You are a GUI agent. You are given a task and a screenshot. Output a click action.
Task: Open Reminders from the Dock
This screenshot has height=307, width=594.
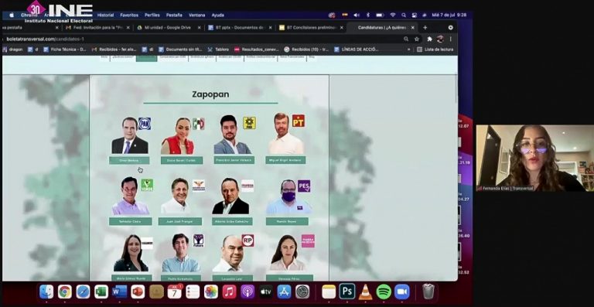[193, 292]
